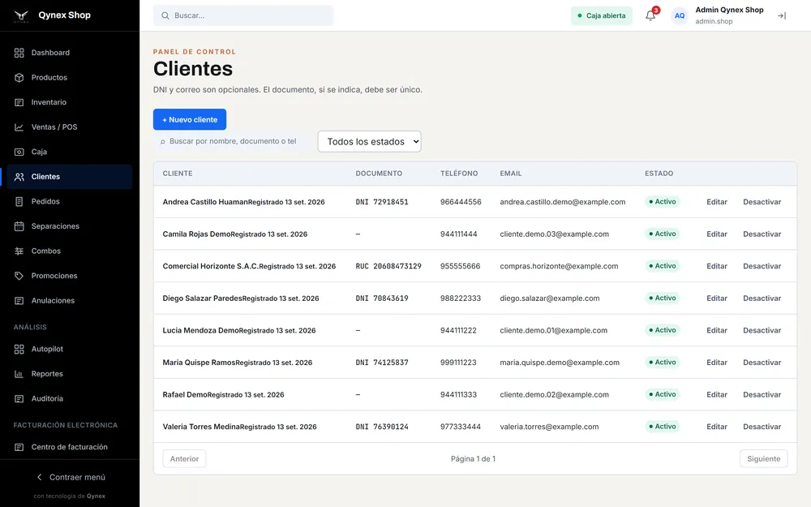
Task: Open the Todos los estados dropdown
Action: click(369, 142)
